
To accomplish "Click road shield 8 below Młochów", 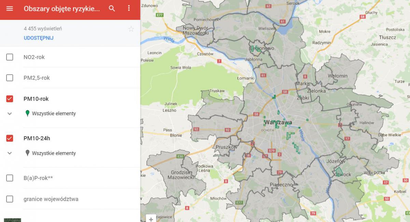I will point(187,208).
